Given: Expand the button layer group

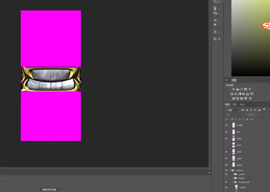Looking at the screenshot, I should point(233,178).
